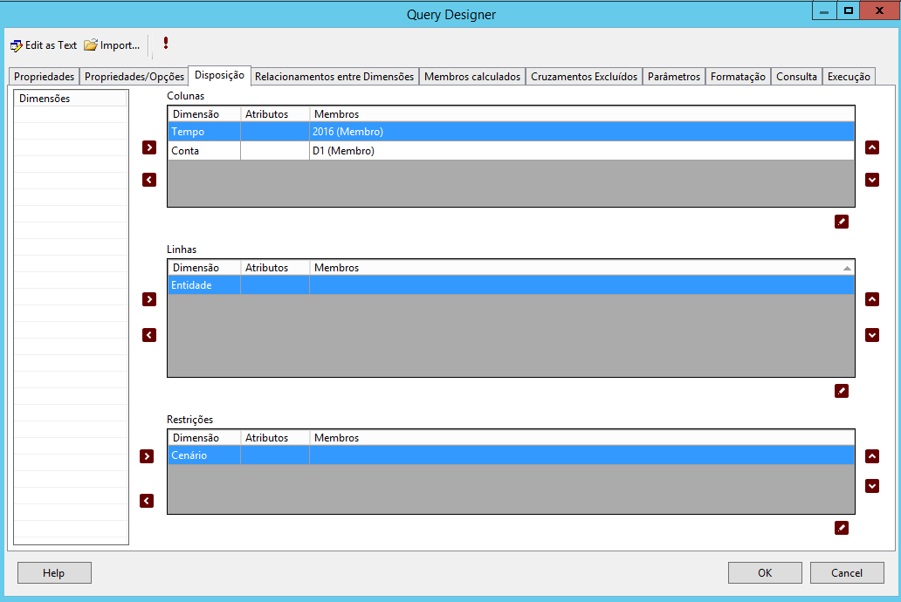Click the Membros cell of Entidade row
Viewport: 901px width, 602px height.
581,285
